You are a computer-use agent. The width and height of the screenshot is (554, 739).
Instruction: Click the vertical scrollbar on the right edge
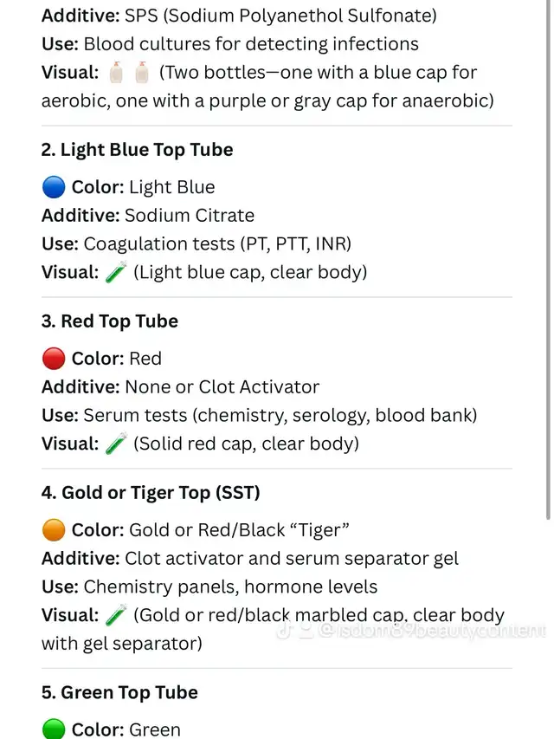[548, 260]
